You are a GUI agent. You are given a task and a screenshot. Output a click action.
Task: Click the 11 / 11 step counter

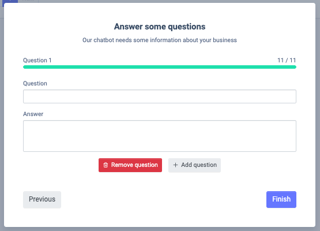tap(287, 60)
